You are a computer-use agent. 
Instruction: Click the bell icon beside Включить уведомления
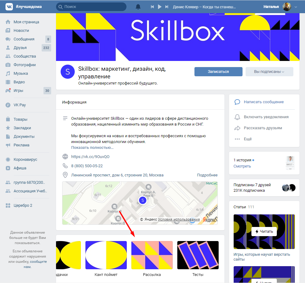pyautogui.click(x=237, y=117)
